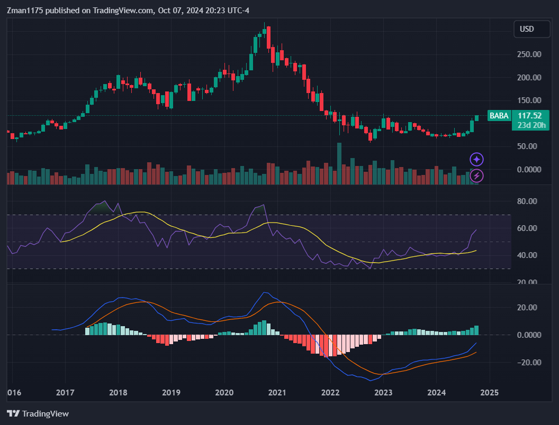This screenshot has height=425, width=559.
Task: Click the purple lightning bolt icon
Action: click(476, 176)
